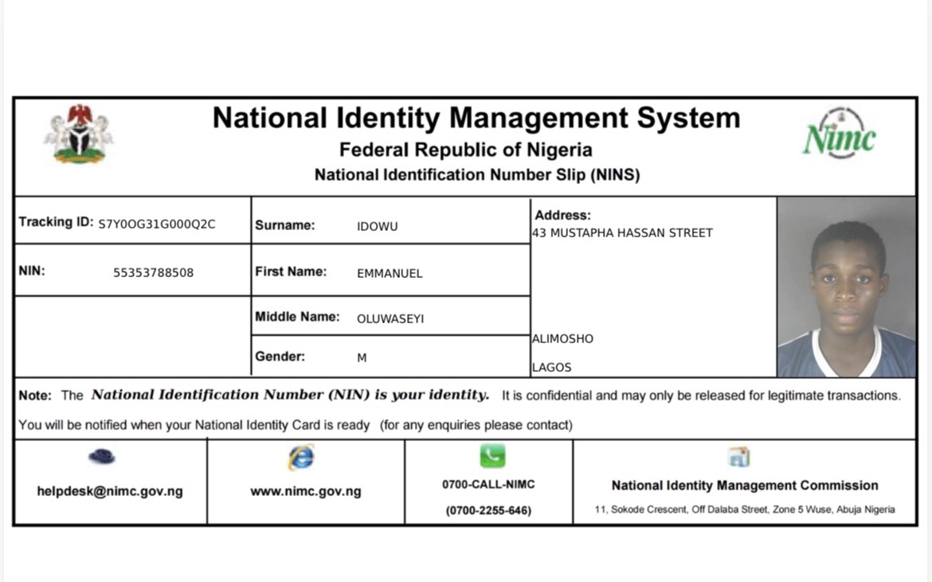Click the green phone call icon
932x582 pixels.
pos(492,455)
